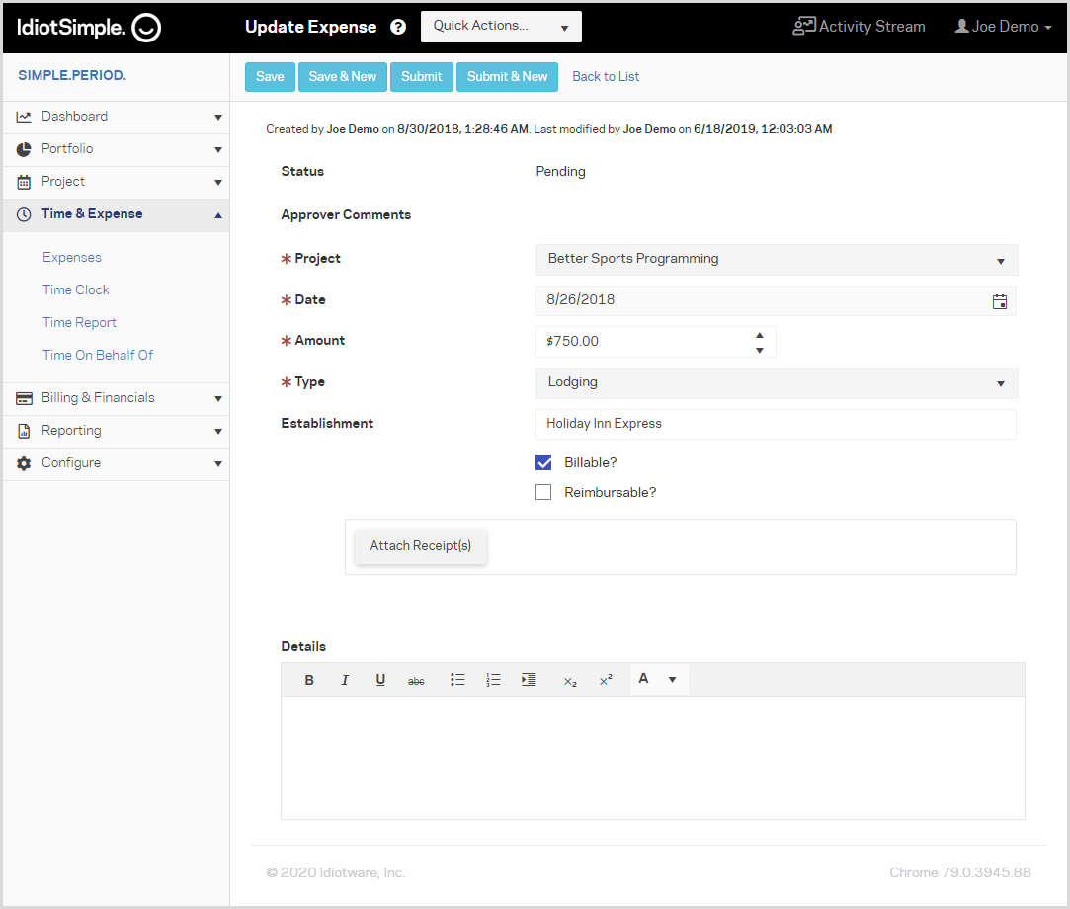Open Time Report in sidebar
1070x909 pixels.
pyautogui.click(x=79, y=322)
